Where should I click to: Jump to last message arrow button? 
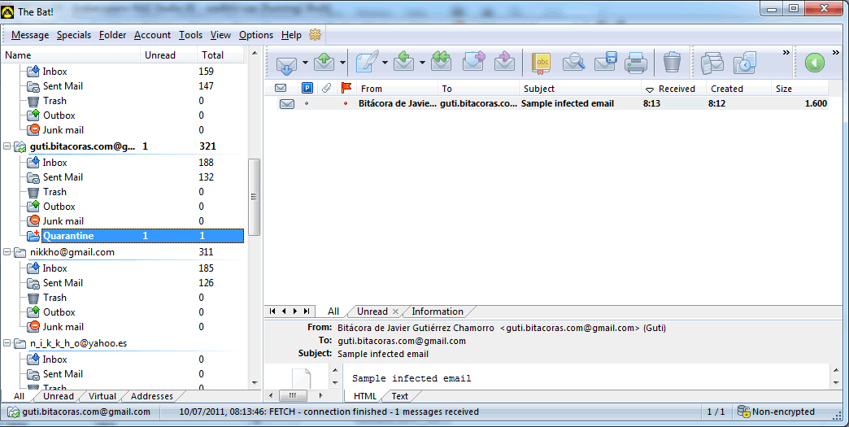click(x=307, y=312)
